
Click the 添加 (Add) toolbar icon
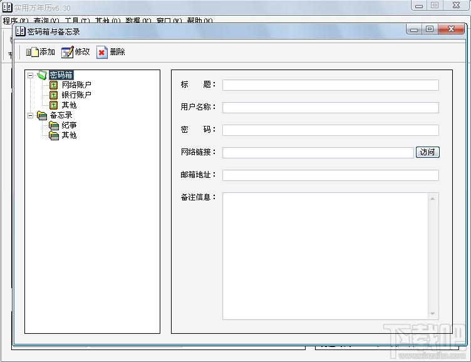[32, 52]
